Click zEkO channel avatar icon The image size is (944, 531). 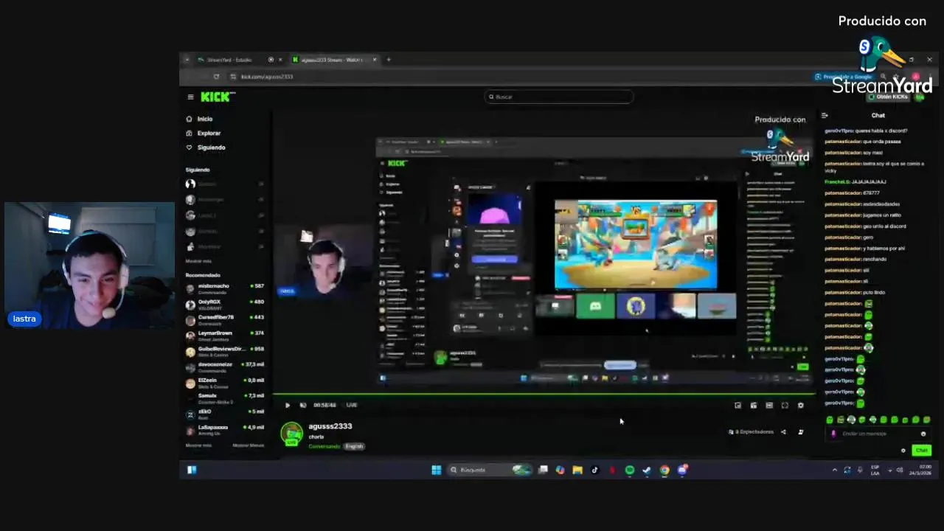click(x=190, y=414)
